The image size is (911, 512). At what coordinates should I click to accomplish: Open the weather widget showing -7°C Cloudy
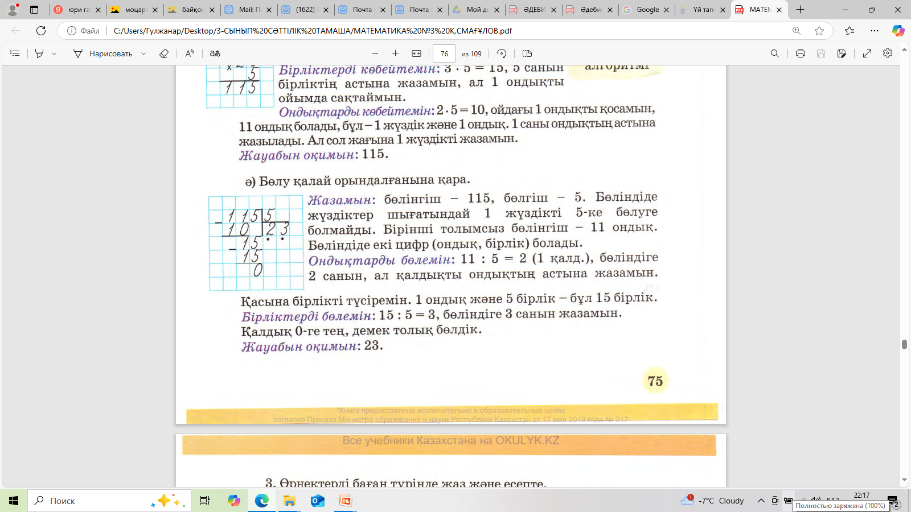(x=712, y=501)
